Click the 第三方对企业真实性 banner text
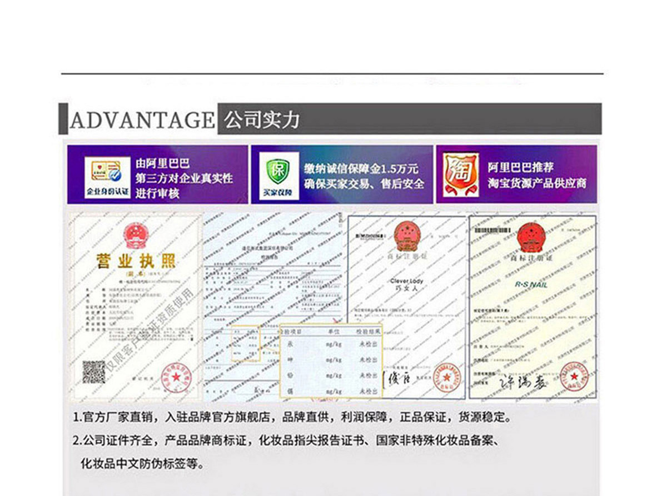This screenshot has width=667, height=496. (184, 179)
